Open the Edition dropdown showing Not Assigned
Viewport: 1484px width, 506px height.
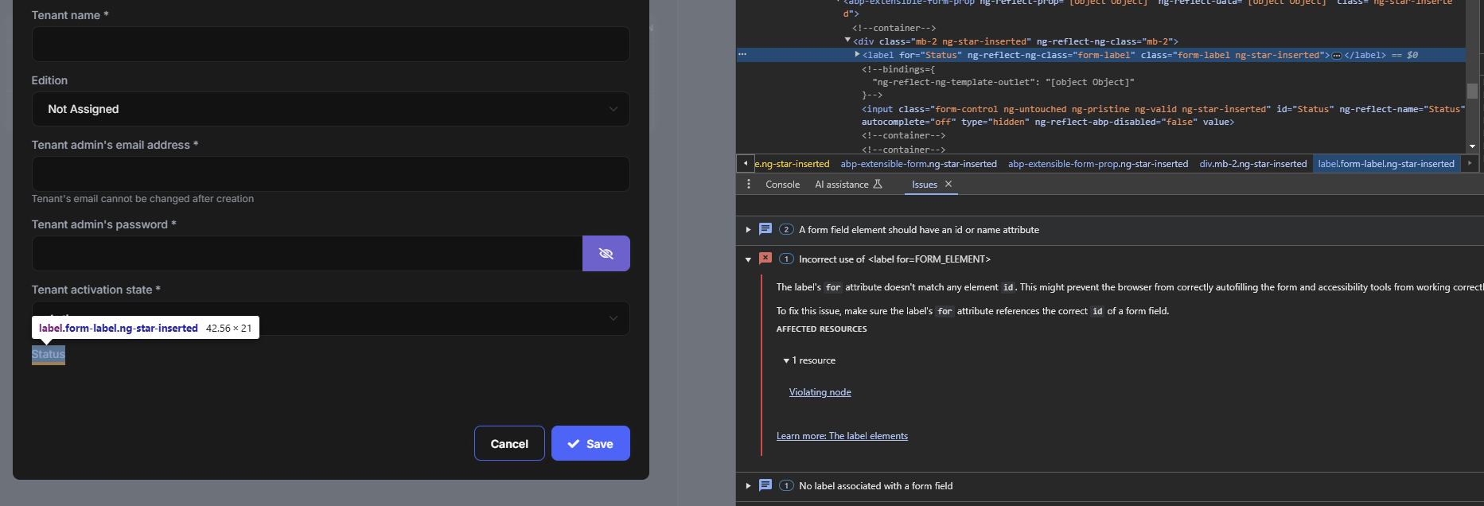pos(330,109)
